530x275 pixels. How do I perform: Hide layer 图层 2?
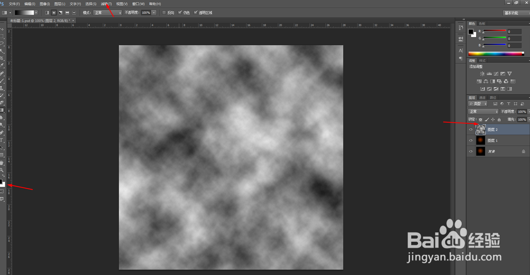(x=471, y=130)
